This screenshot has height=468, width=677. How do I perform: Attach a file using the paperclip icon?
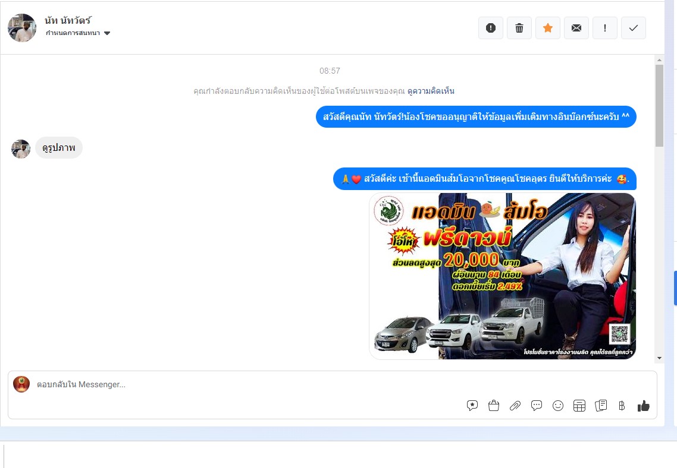click(x=515, y=406)
